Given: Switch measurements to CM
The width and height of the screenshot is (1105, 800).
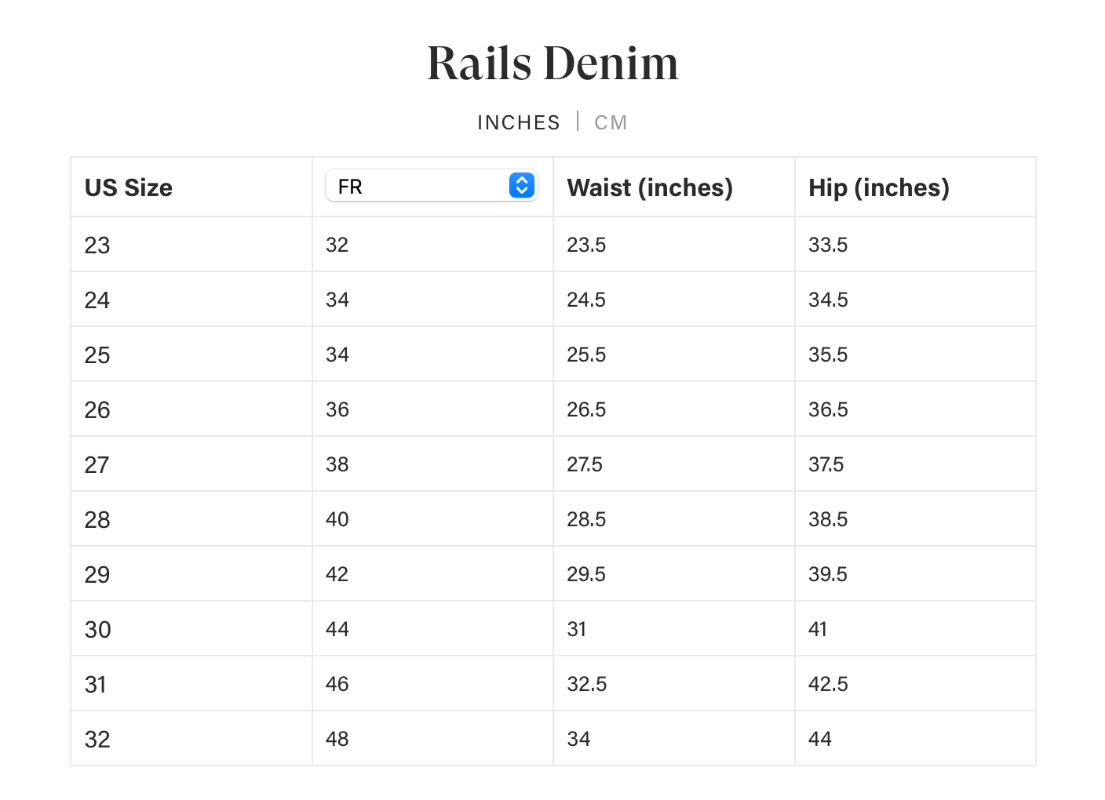Looking at the screenshot, I should pyautogui.click(x=611, y=122).
